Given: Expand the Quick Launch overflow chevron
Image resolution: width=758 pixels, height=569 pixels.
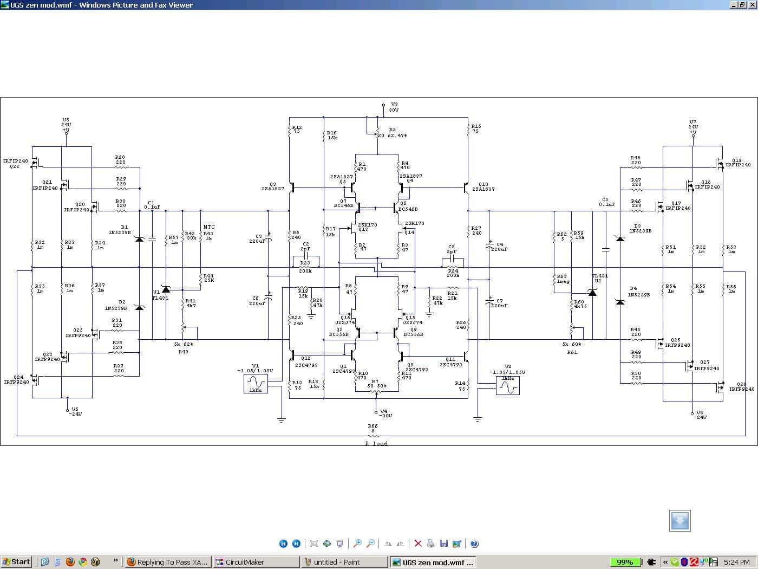Looking at the screenshot, I should [x=115, y=560].
